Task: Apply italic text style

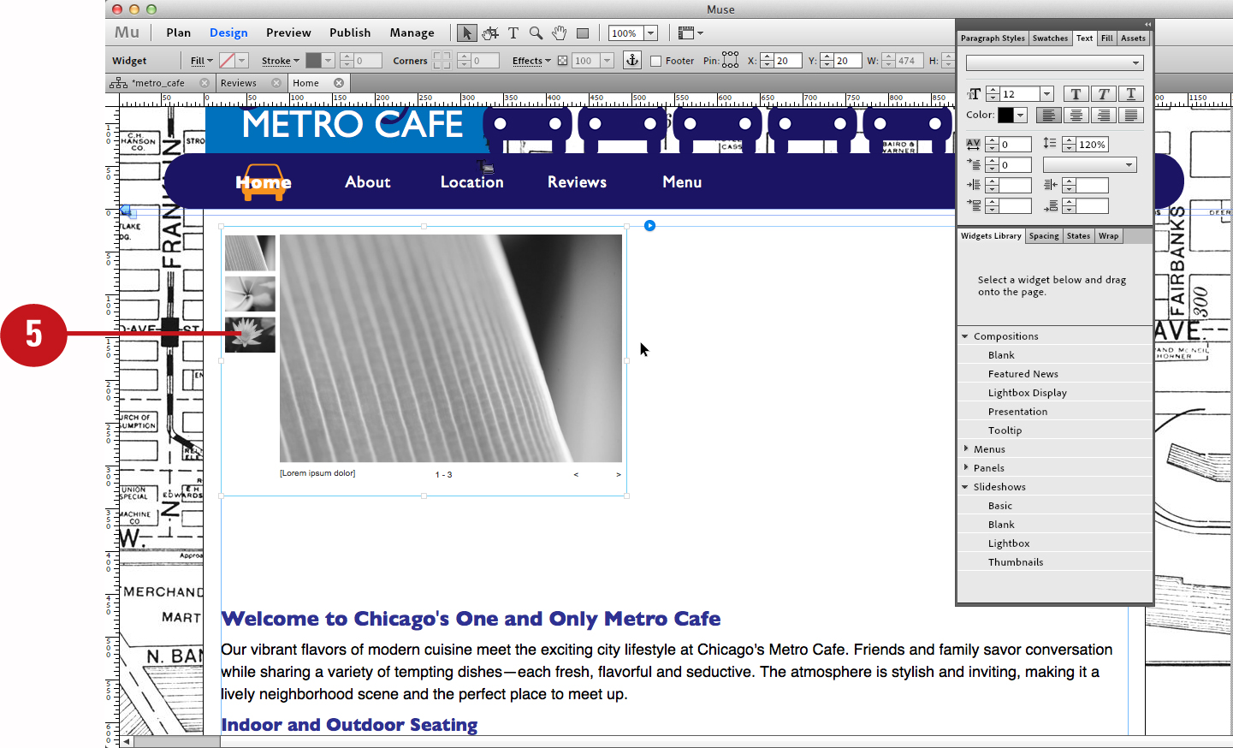Action: (1103, 94)
